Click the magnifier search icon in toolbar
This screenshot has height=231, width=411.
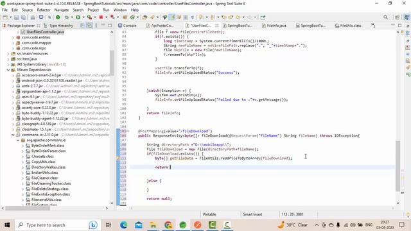point(385,17)
